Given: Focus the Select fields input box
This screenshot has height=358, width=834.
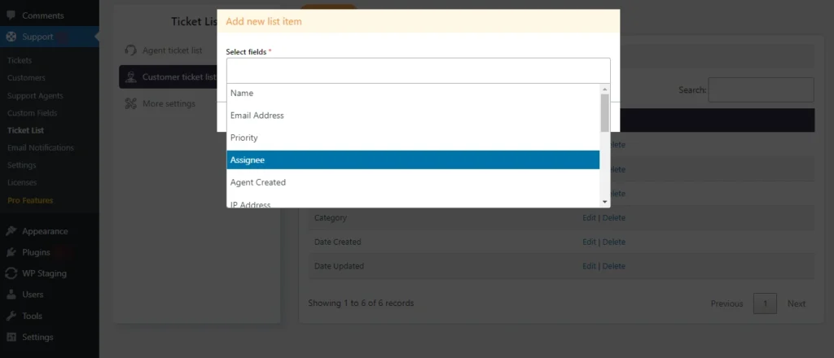Looking at the screenshot, I should point(418,71).
